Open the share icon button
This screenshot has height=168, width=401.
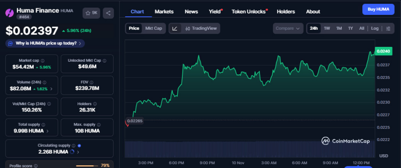tap(108, 13)
